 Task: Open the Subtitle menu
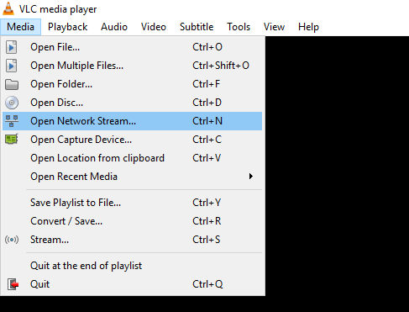197,27
